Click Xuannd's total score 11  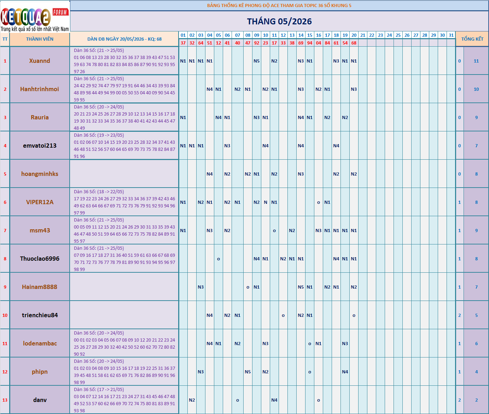pos(476,61)
